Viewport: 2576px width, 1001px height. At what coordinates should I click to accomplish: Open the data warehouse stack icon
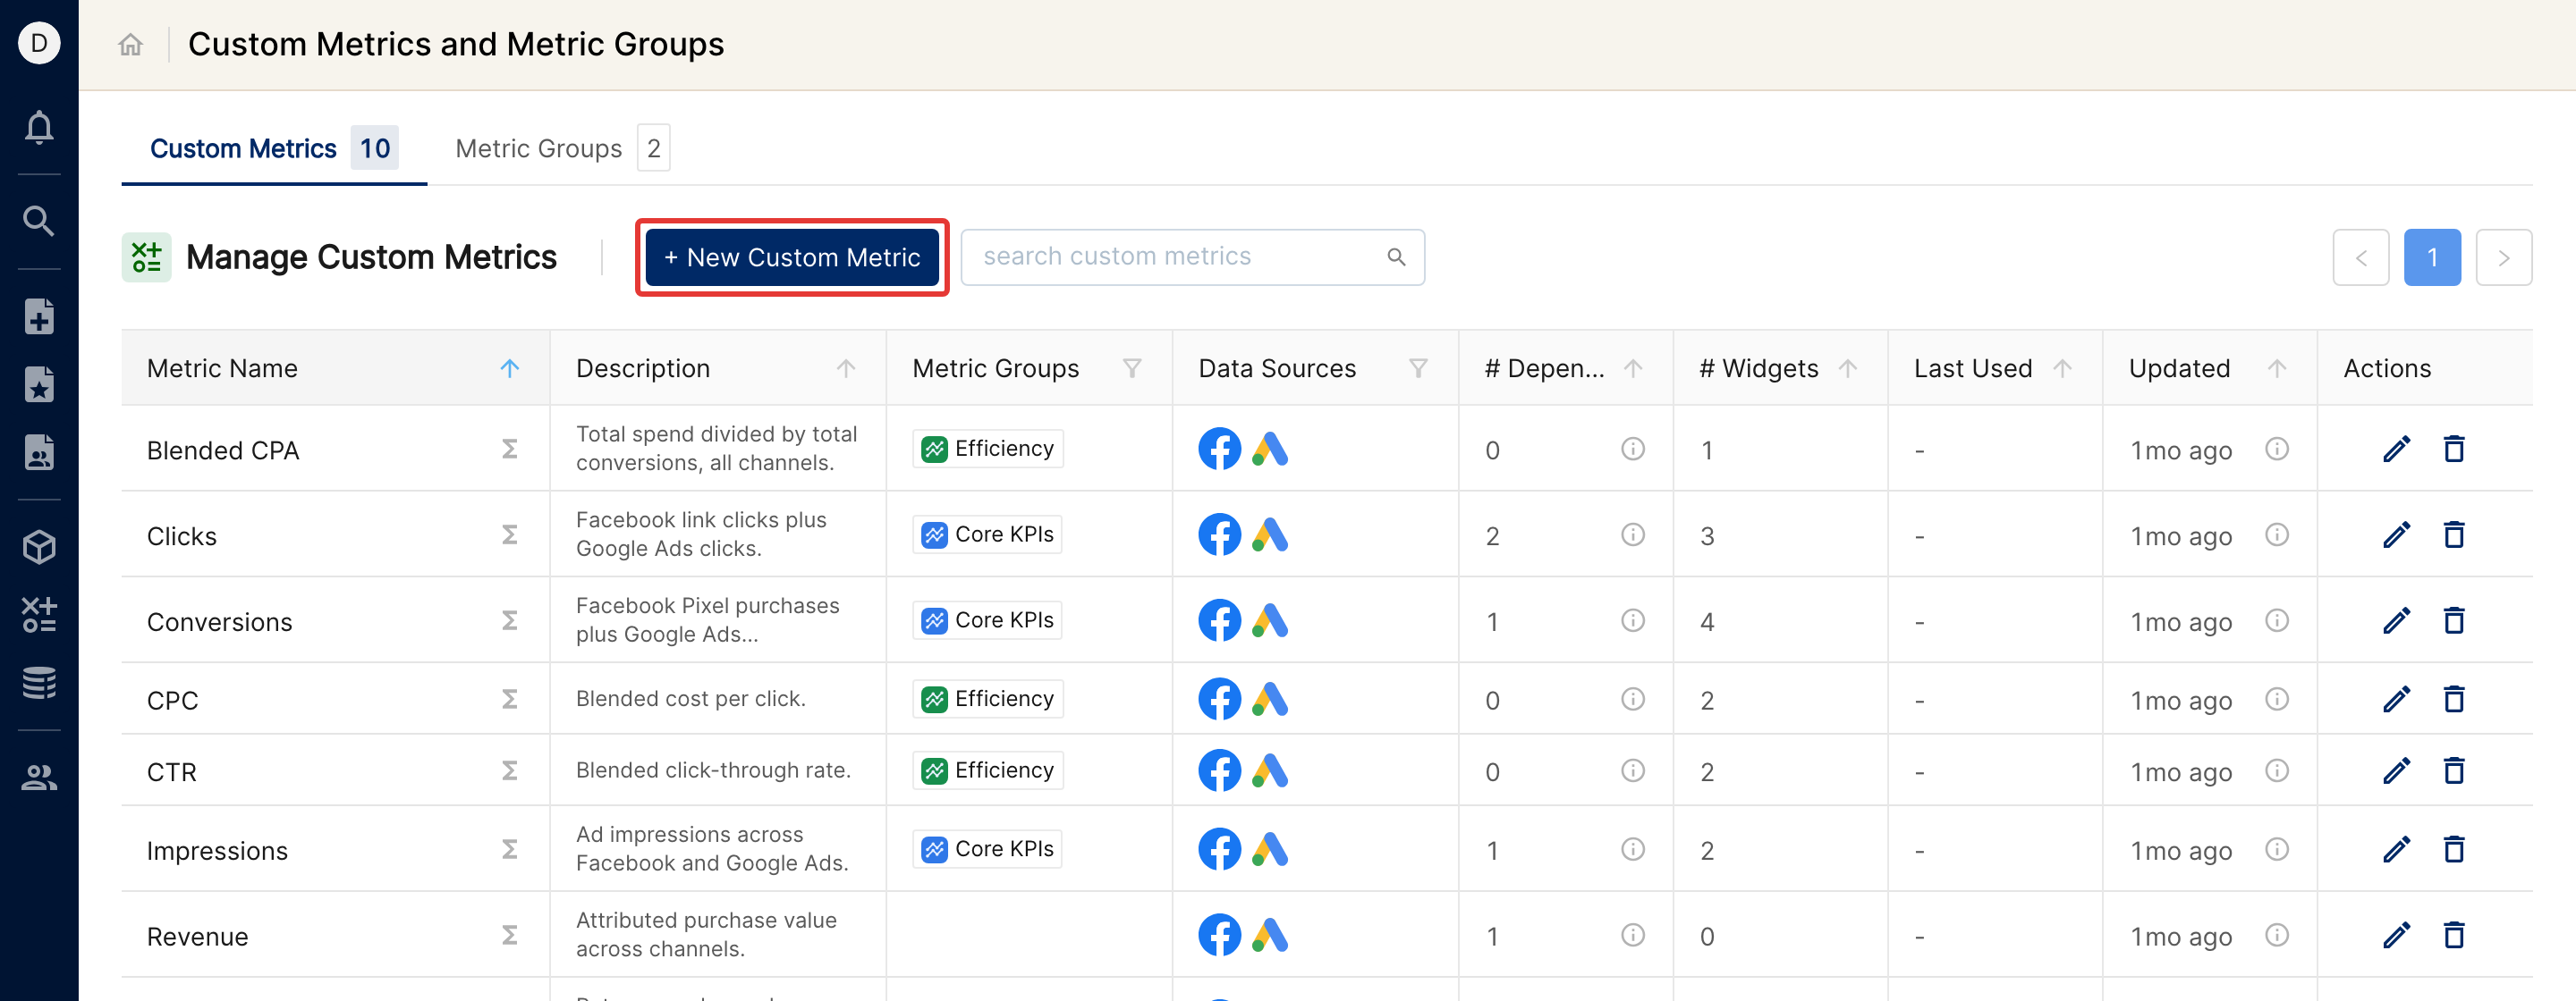tap(39, 684)
